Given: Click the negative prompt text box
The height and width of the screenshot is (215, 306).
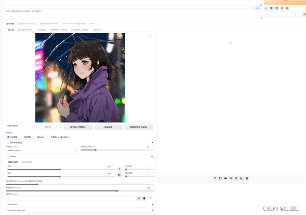Looking at the screenshot, I should point(133,14).
